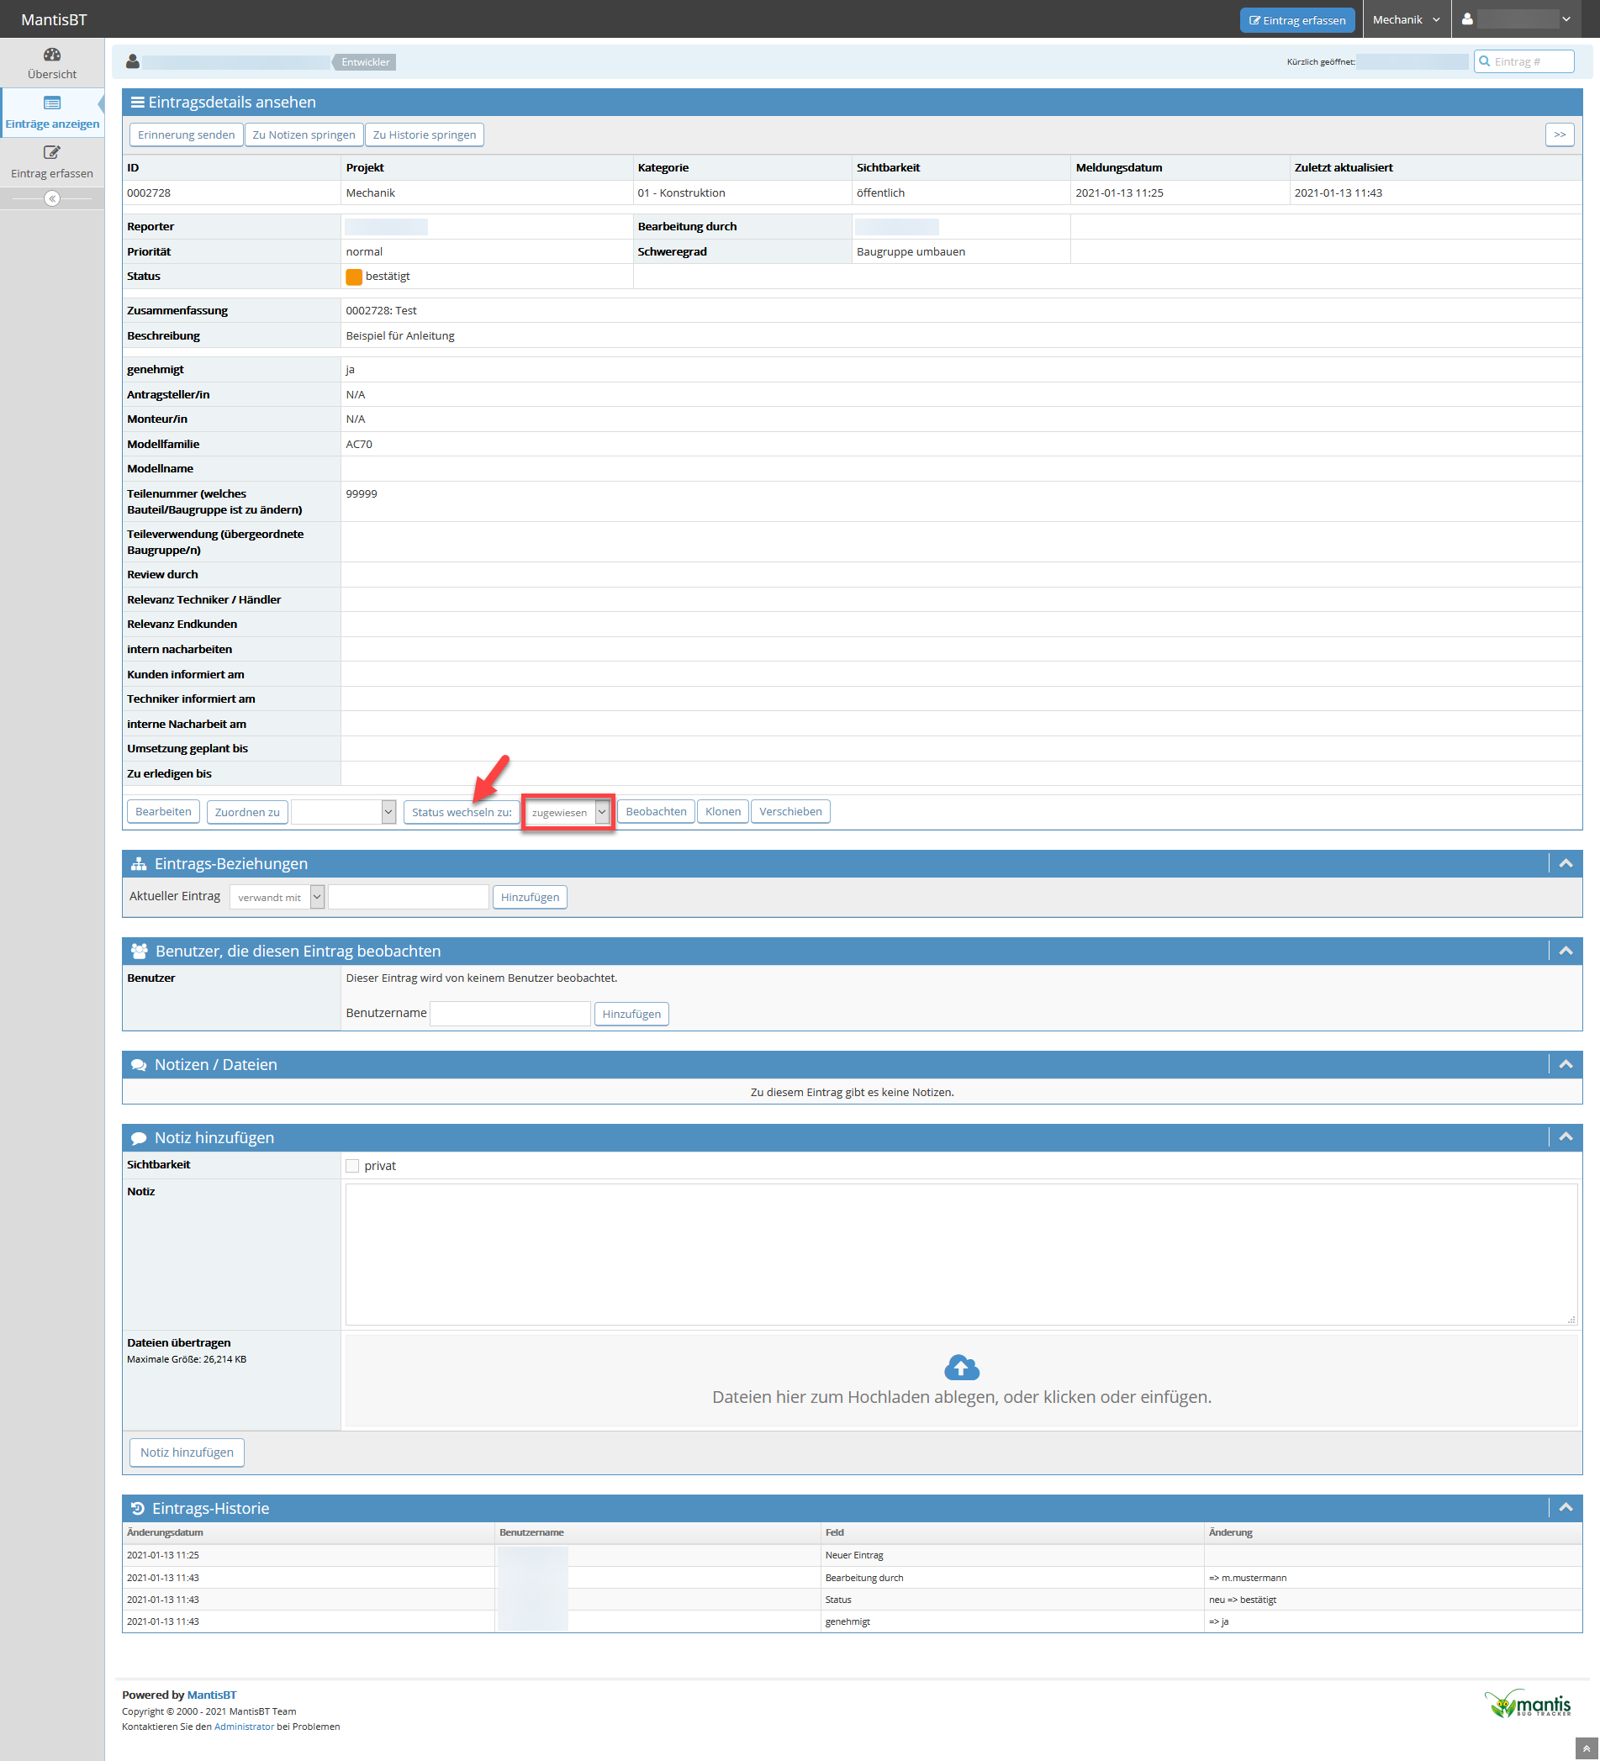This screenshot has width=1600, height=1761.
Task: Open Einträge anzeigen list icon
Action: pyautogui.click(x=51, y=103)
